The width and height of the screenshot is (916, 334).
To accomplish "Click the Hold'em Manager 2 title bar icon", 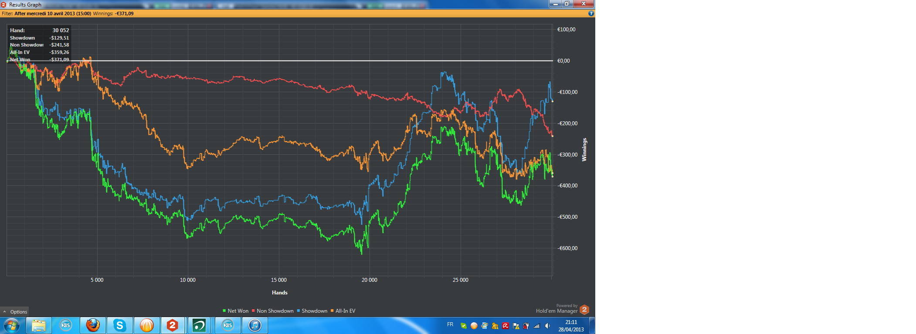I will 3,4.
